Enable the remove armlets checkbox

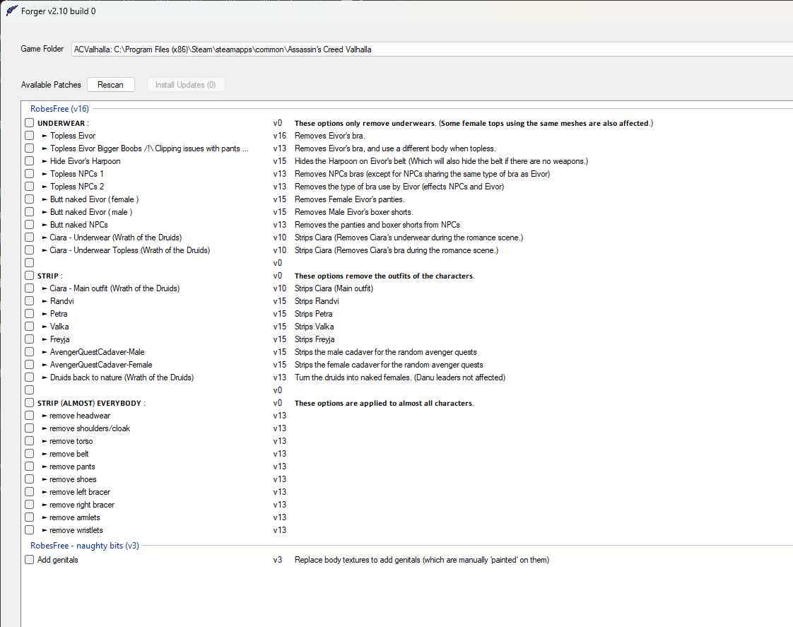coord(30,517)
